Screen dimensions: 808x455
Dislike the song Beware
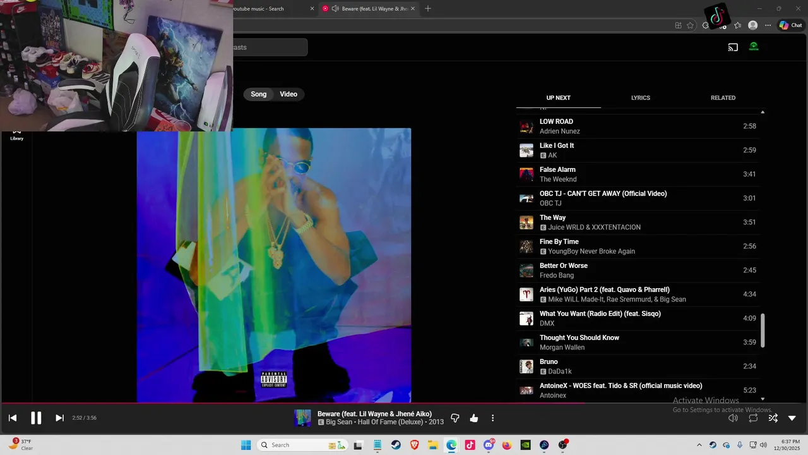(454, 418)
